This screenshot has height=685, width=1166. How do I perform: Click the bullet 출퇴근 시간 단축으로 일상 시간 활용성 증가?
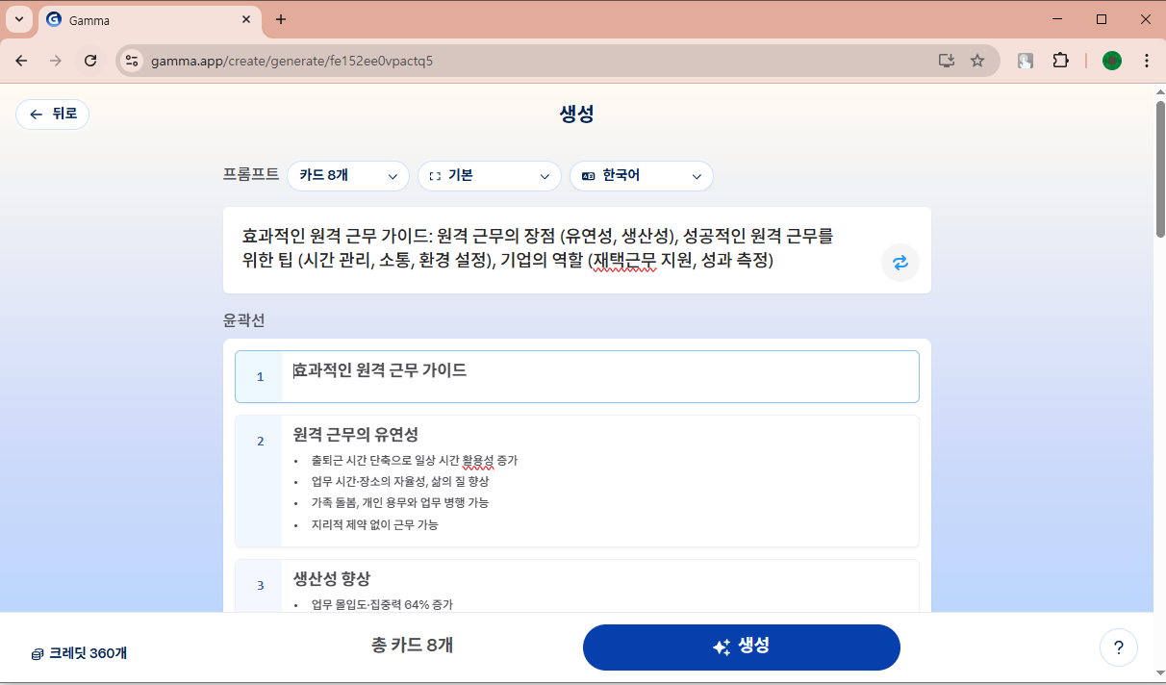415,461
